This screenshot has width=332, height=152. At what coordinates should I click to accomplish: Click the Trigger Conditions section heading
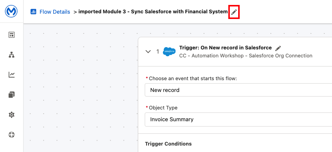pyautogui.click(x=168, y=144)
